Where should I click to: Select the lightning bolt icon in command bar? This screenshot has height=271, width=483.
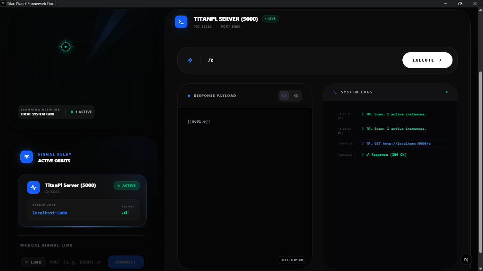click(190, 60)
